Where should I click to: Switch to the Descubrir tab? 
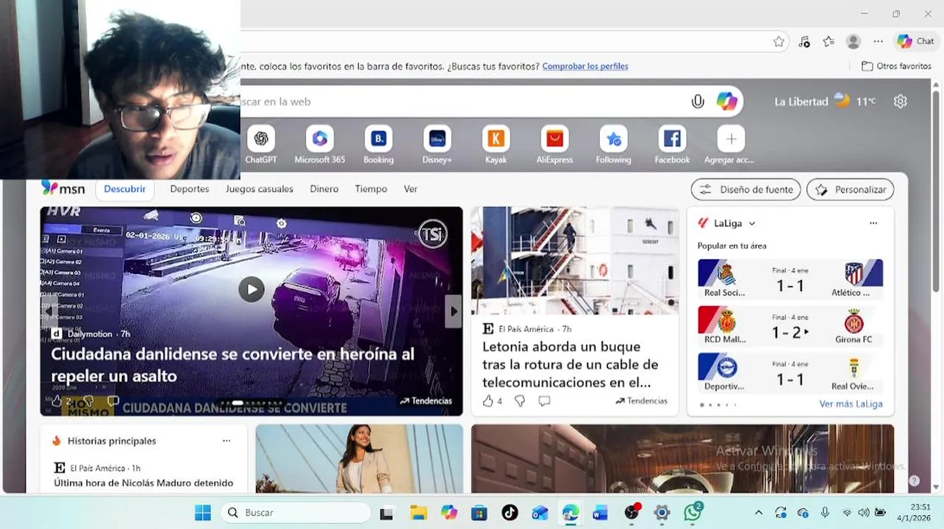tap(125, 189)
